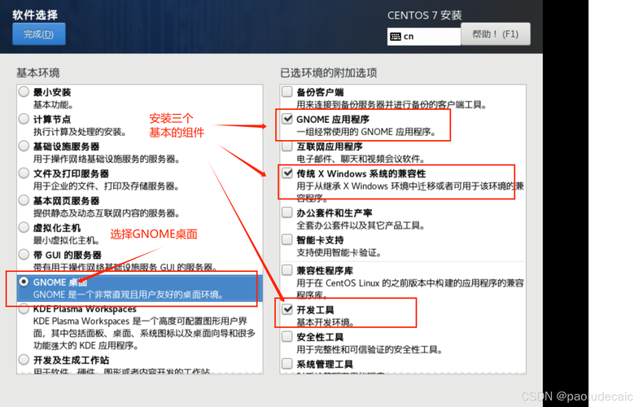634x407 pixels.
Task: Click description 支持使用智能卡验证。
Action: click(339, 253)
